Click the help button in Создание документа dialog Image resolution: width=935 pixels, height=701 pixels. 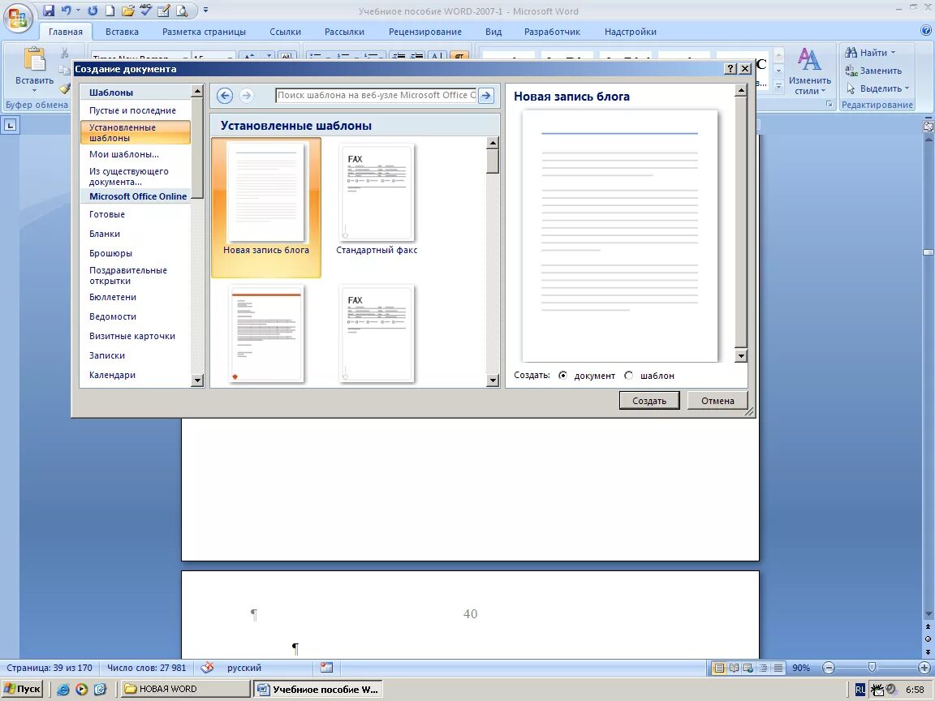[730, 68]
